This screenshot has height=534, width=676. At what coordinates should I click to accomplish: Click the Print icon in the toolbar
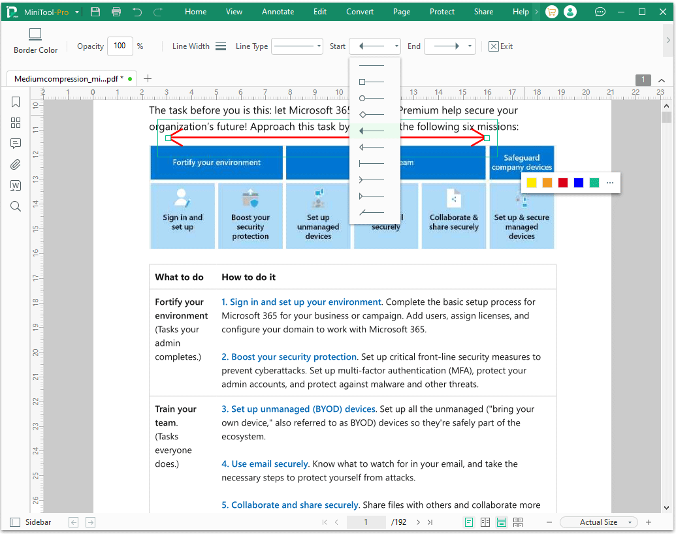116,11
